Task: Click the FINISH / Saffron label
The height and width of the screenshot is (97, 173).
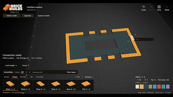Action: (142, 83)
